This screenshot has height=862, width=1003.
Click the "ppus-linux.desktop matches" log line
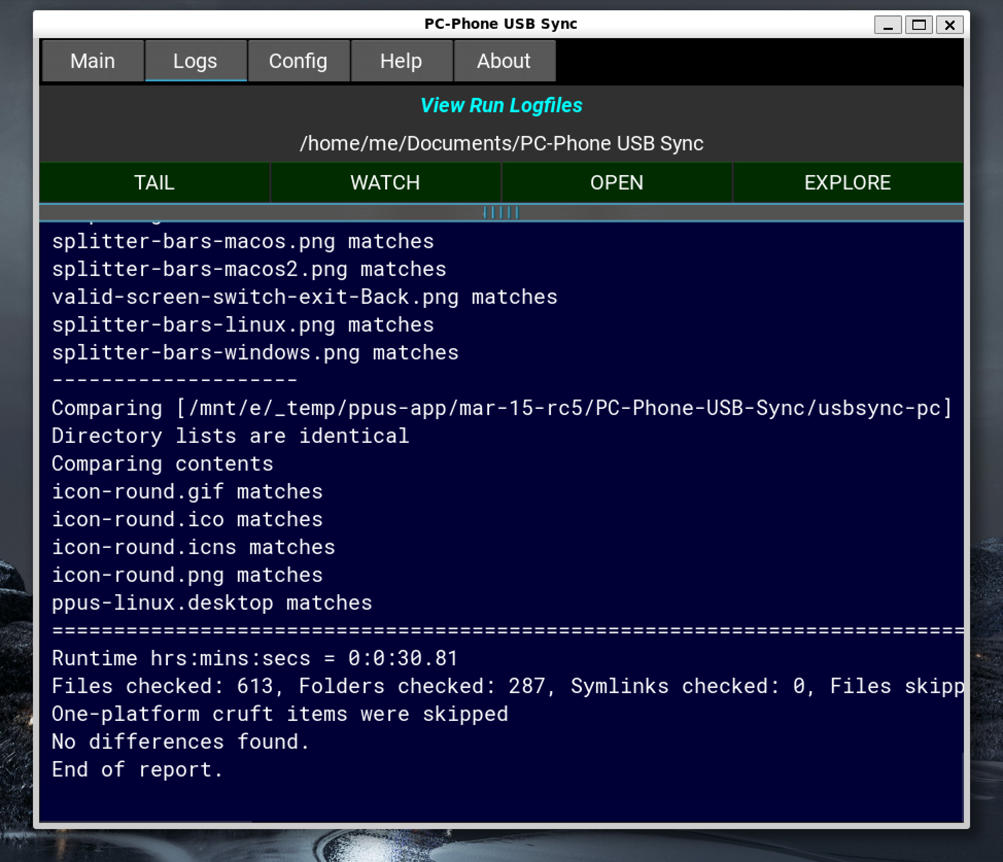click(212, 603)
